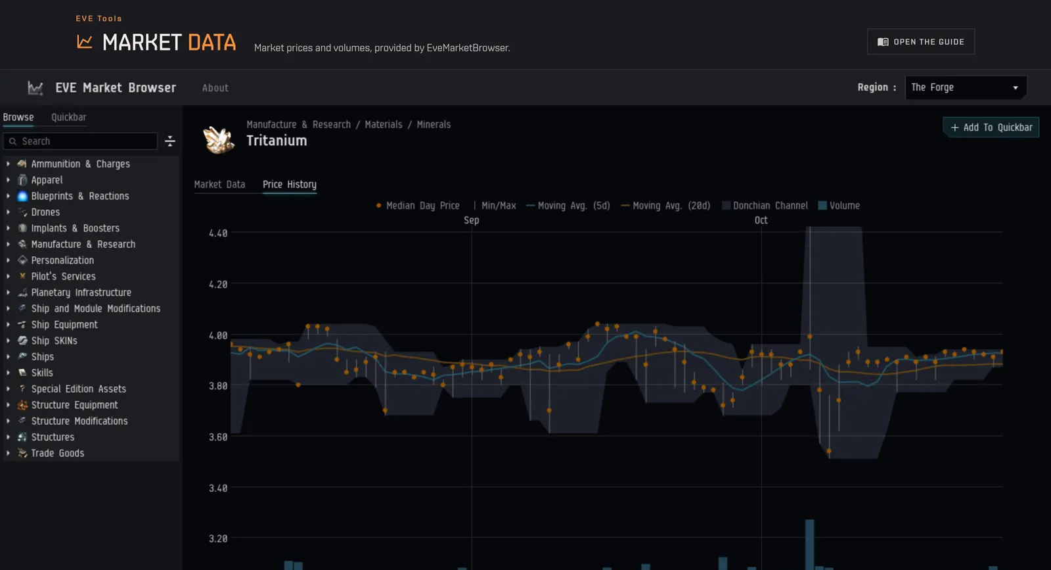Click the Structure Equipment icon
This screenshot has height=570, width=1051.
[x=22, y=405]
